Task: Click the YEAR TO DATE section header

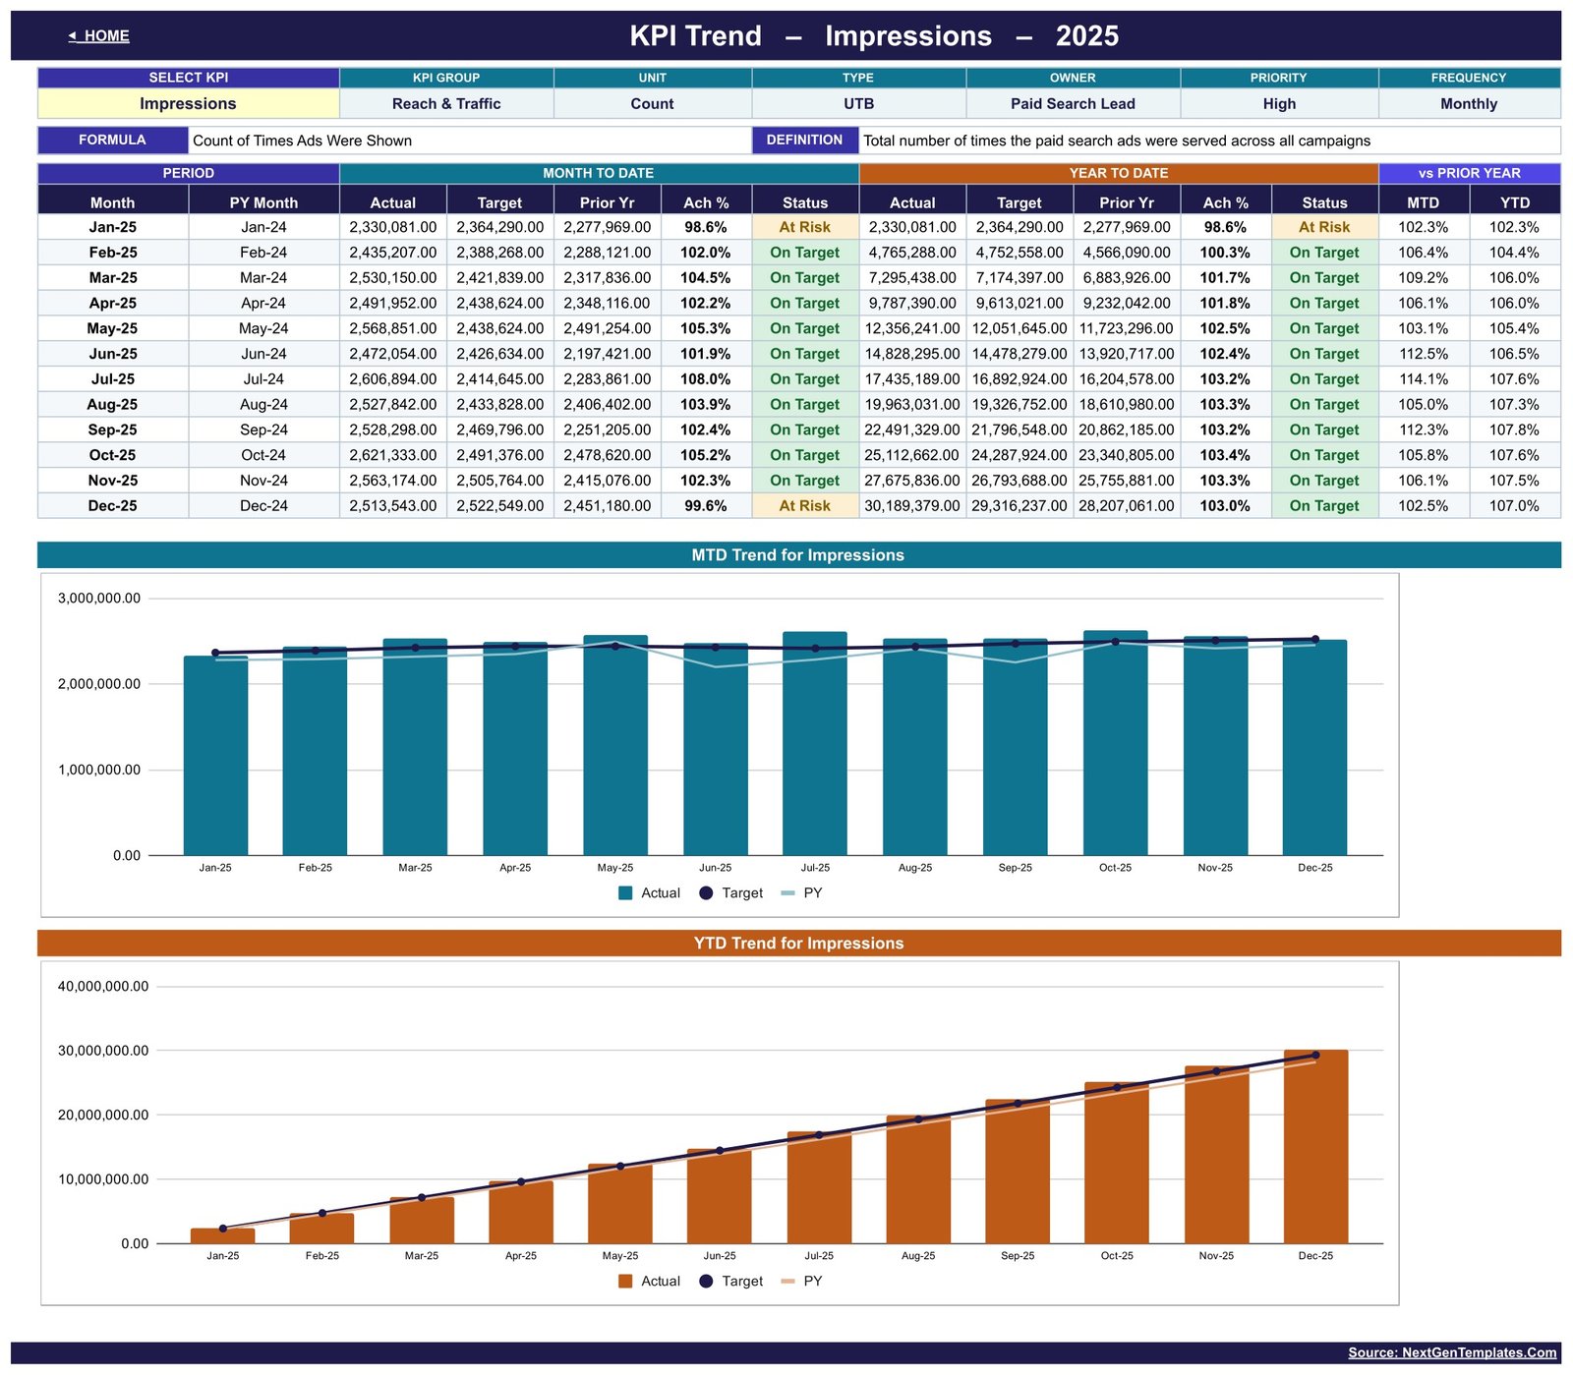Action: [x=1119, y=173]
